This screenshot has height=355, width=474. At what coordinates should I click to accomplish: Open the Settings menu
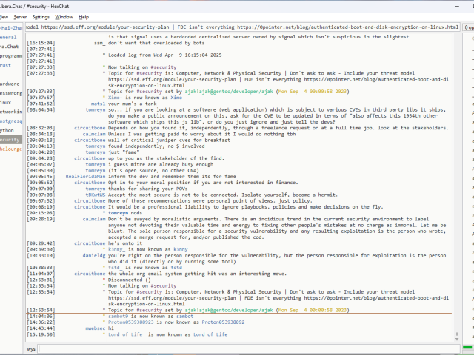point(41,16)
